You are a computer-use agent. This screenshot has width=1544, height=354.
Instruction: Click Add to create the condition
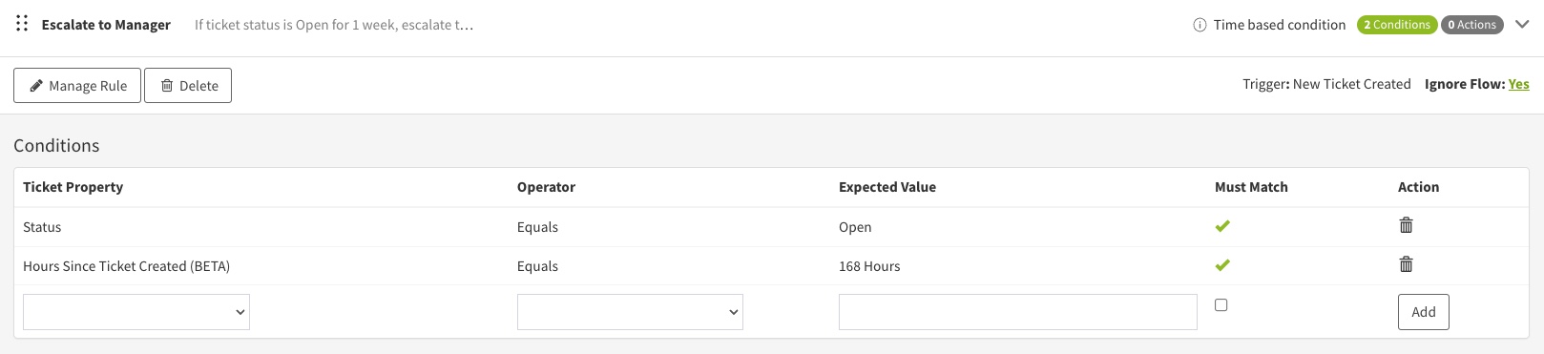[1423, 312]
